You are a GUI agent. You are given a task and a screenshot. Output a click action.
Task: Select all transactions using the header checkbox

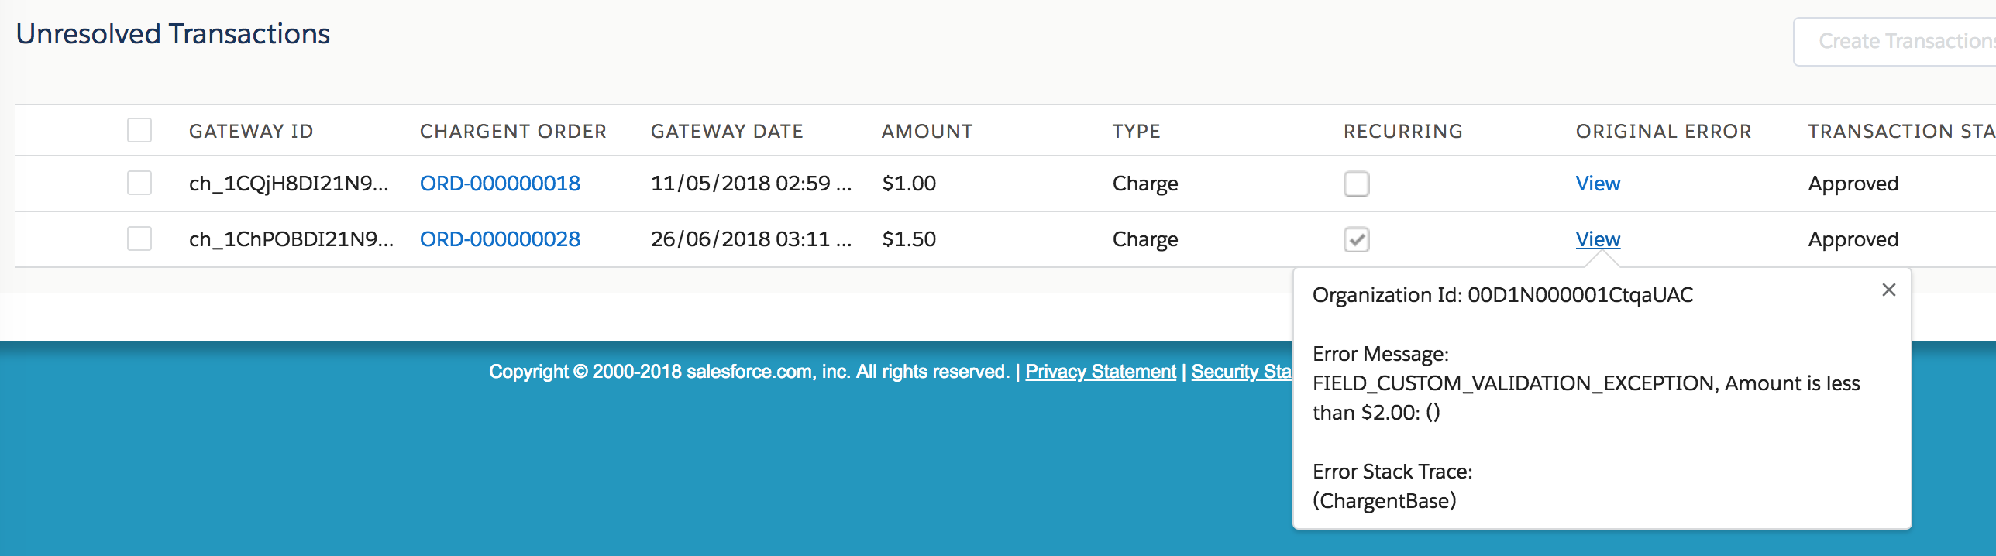click(139, 130)
